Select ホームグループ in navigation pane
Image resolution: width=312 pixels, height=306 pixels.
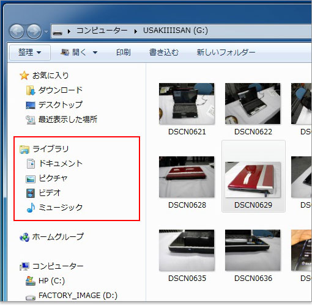(x=58, y=237)
